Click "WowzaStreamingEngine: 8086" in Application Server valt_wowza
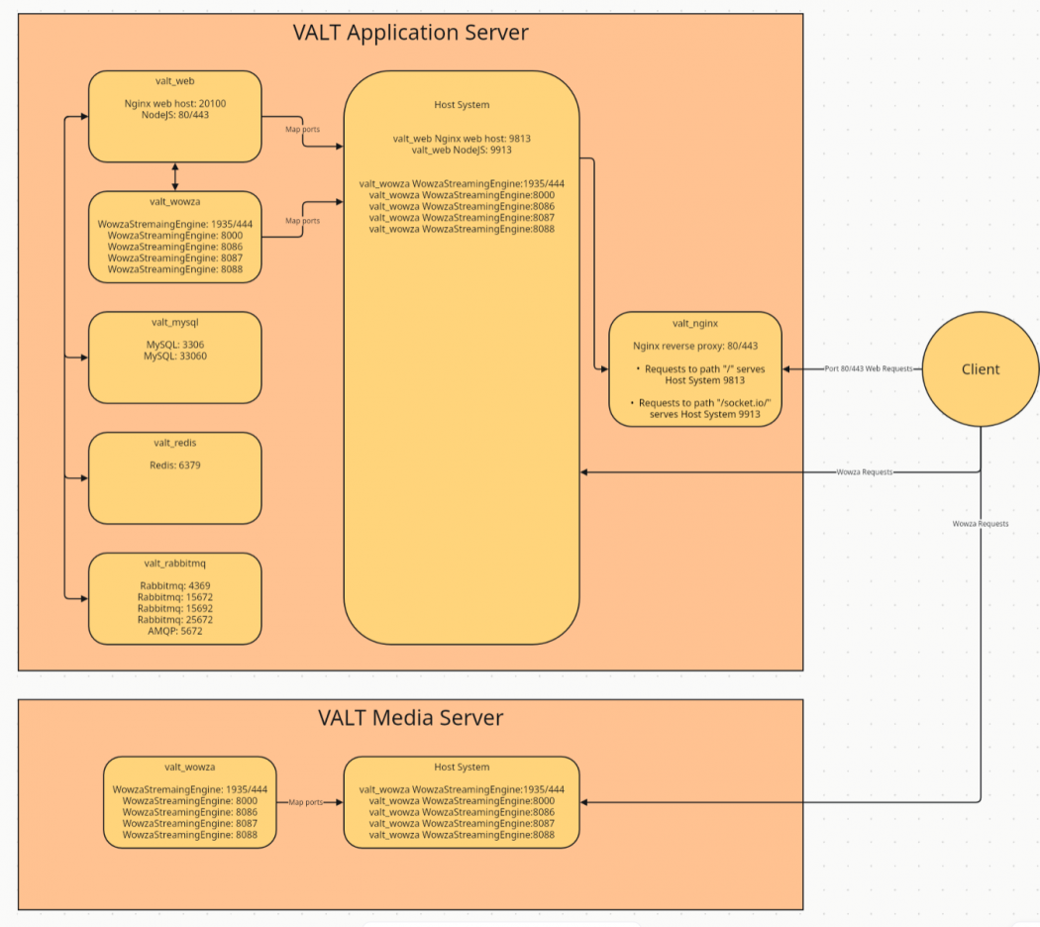 click(x=175, y=247)
